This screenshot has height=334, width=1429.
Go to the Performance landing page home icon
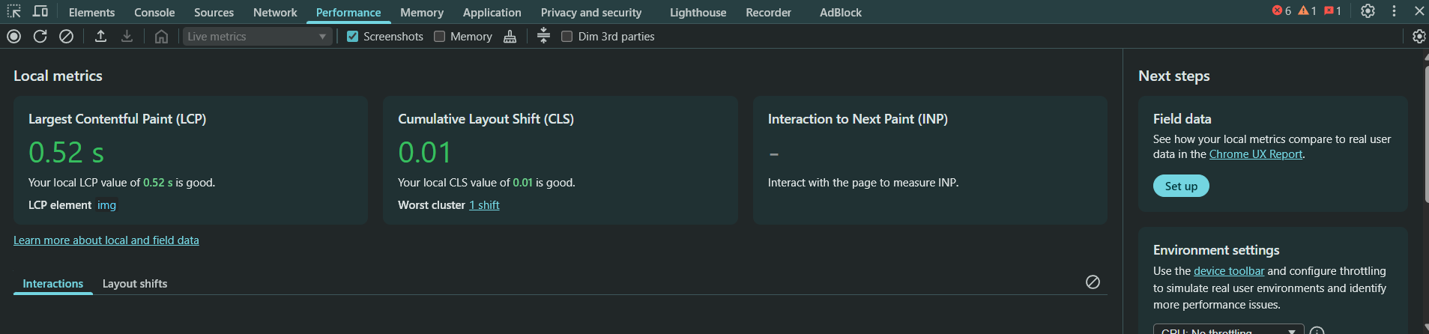161,36
